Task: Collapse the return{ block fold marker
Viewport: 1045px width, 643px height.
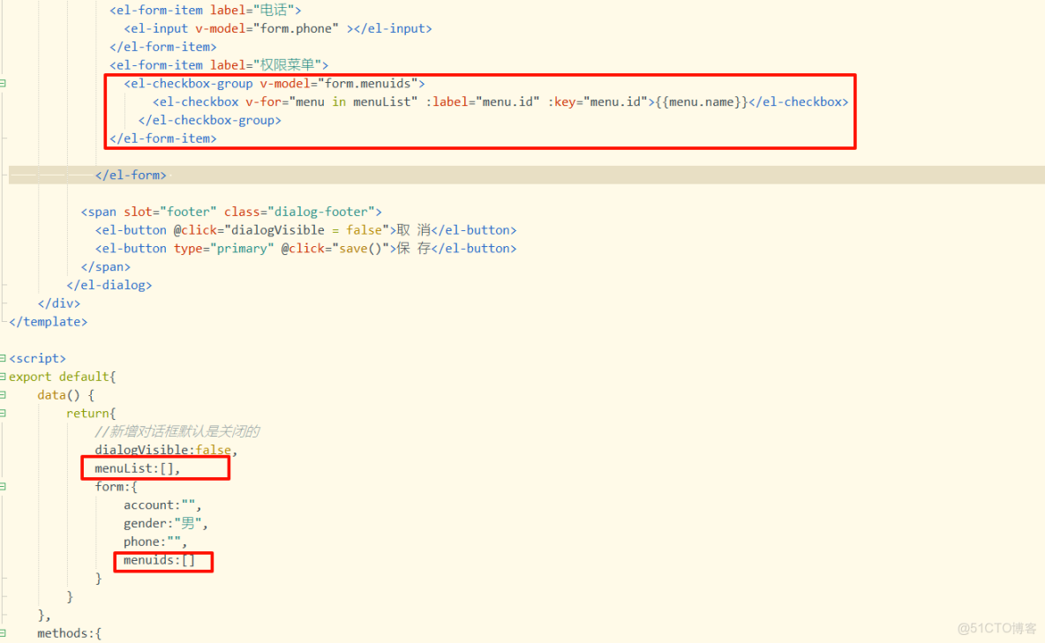Action: point(4,413)
